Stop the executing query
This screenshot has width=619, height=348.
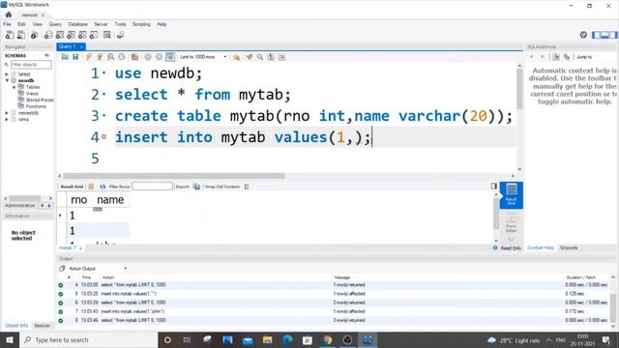(x=122, y=57)
